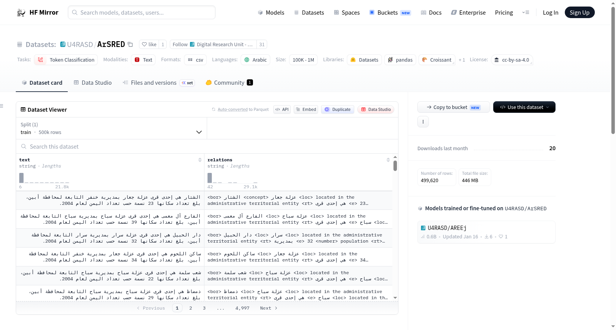616x330 pixels.
Task: Follow Digital Research Unit organization
Action: [x=213, y=44]
